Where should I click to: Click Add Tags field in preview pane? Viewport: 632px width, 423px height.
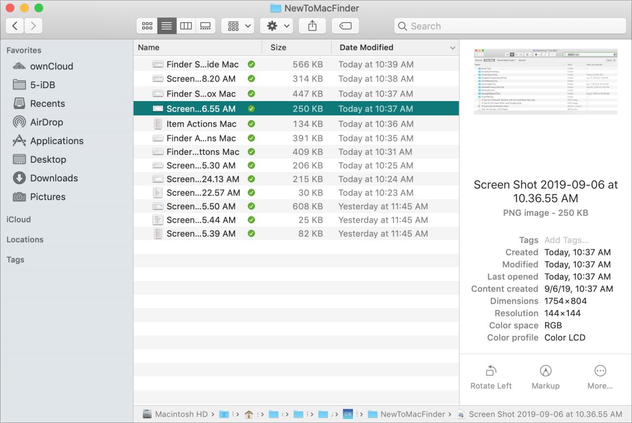click(x=566, y=240)
